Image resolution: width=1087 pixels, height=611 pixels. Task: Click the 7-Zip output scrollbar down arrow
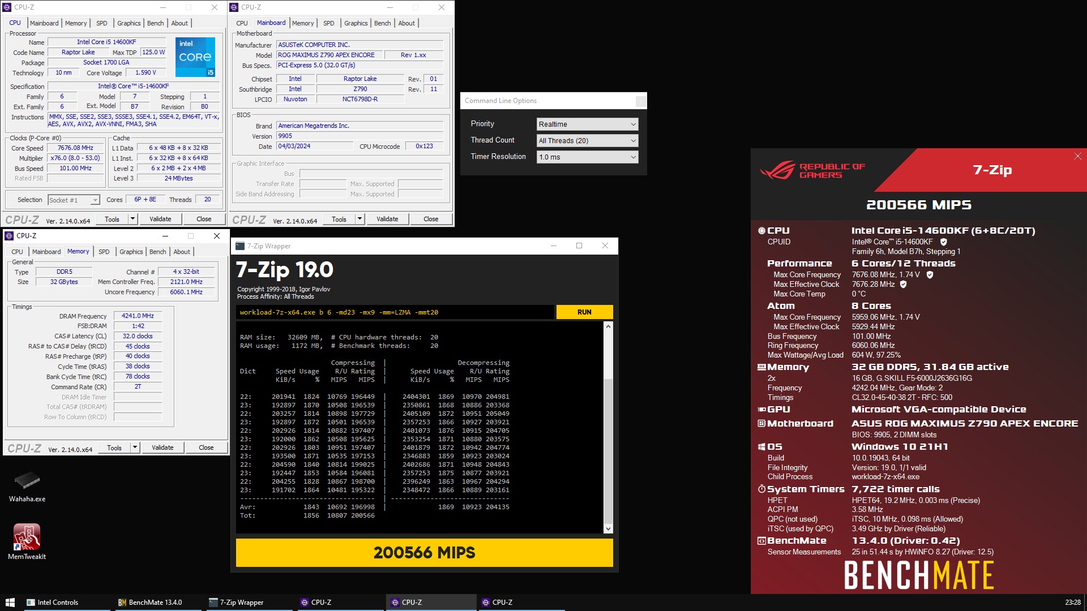tap(608, 529)
